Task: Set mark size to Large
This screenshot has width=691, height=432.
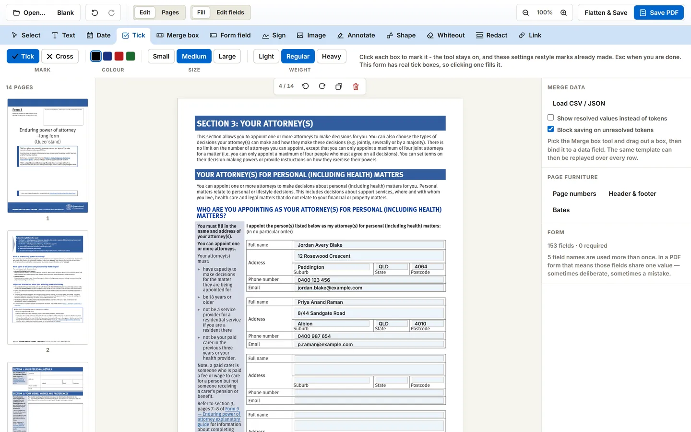Action: click(227, 56)
